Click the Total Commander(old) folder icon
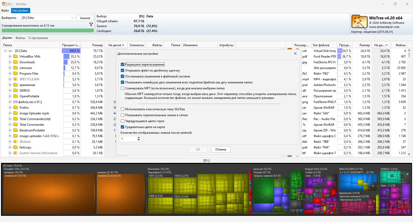This screenshot has height=222, width=413. [15, 119]
